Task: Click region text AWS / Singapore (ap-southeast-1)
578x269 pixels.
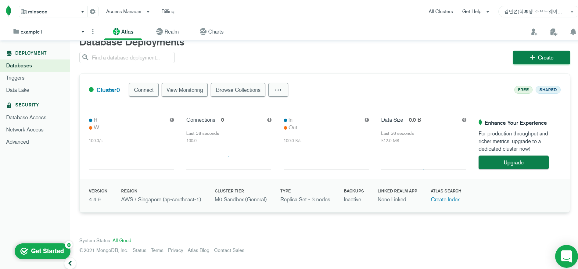Action: [x=161, y=199]
